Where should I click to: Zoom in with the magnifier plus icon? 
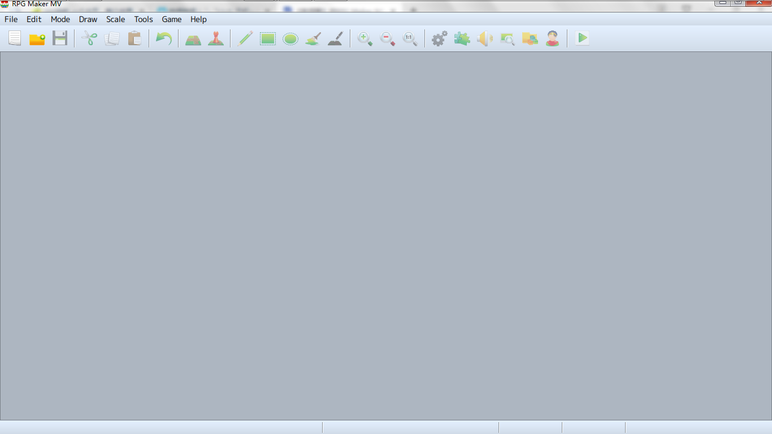coord(365,38)
